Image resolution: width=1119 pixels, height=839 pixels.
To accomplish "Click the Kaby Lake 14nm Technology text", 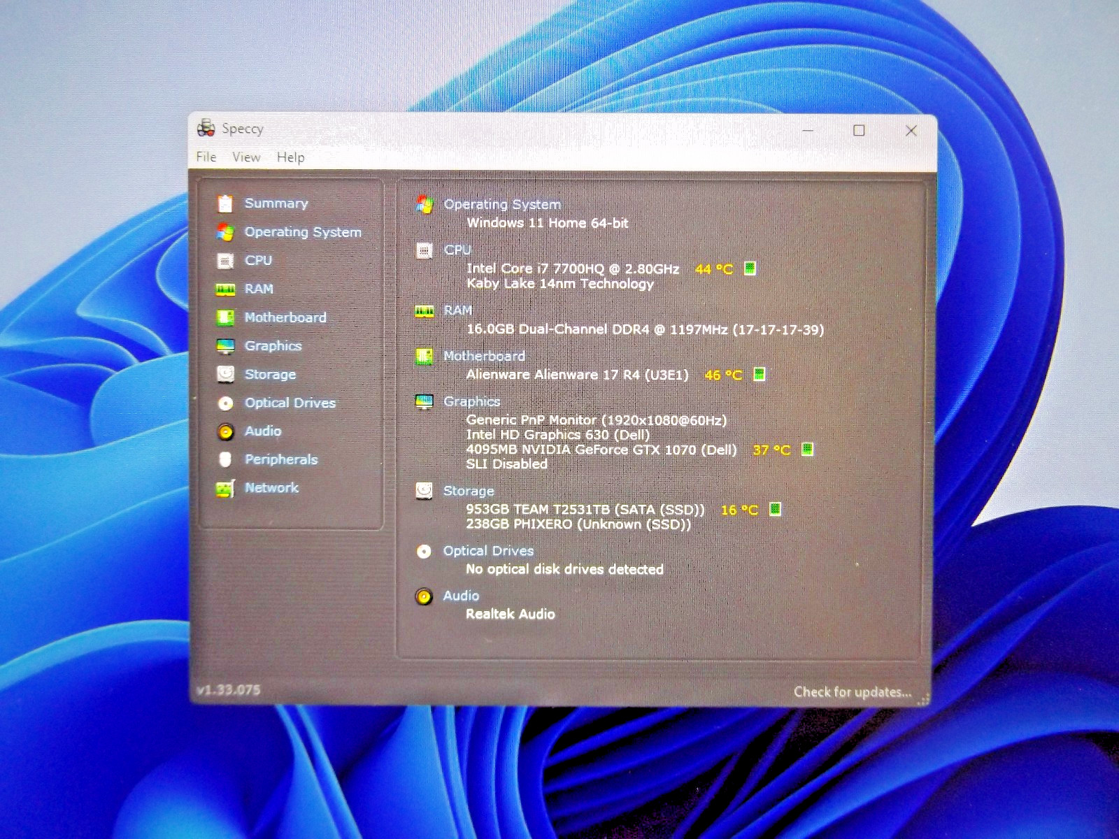I will (560, 284).
